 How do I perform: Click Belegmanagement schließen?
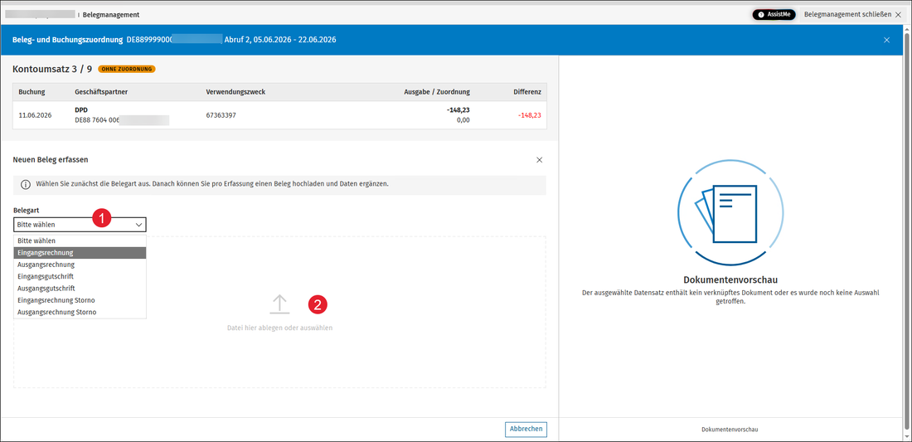coord(853,15)
